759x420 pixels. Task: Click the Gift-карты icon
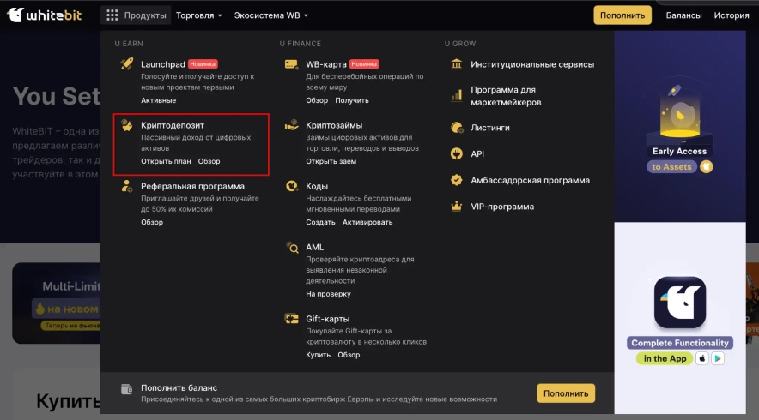click(291, 319)
